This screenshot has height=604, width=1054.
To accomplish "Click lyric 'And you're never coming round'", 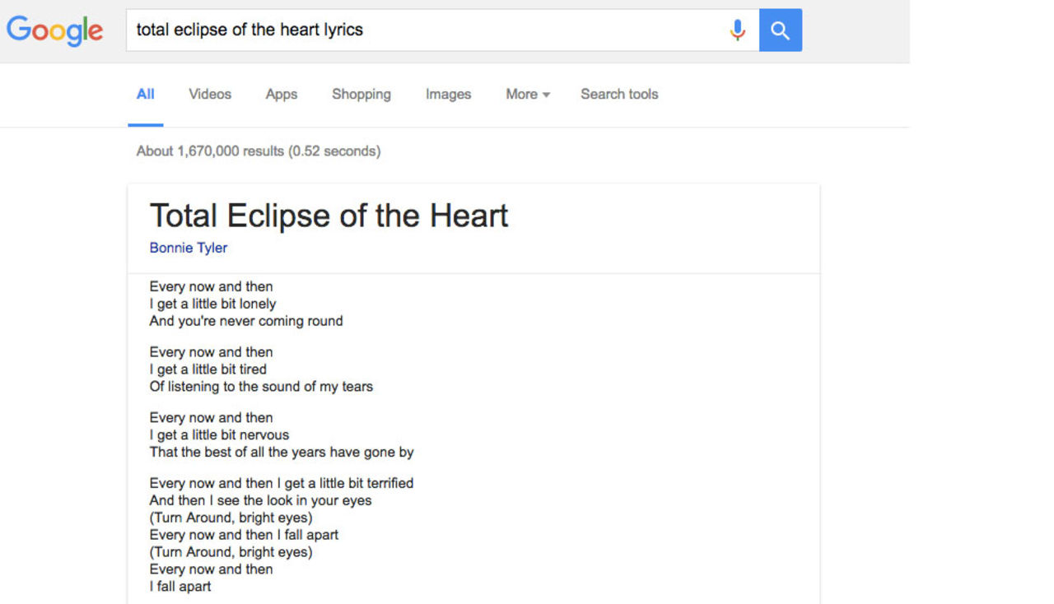I will coord(246,321).
